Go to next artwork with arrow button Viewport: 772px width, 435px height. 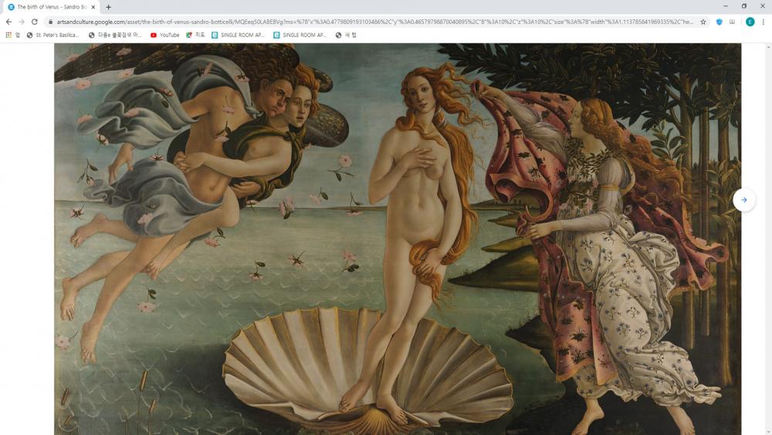pos(744,200)
